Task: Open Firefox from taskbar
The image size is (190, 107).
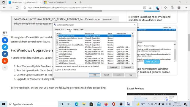Action: [106, 104]
